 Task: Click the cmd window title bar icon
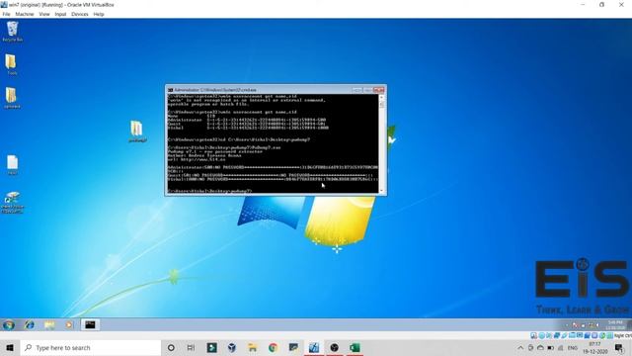click(171, 90)
